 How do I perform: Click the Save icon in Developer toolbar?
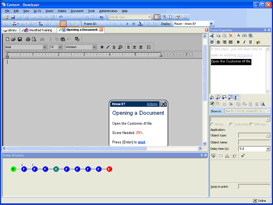13,17
